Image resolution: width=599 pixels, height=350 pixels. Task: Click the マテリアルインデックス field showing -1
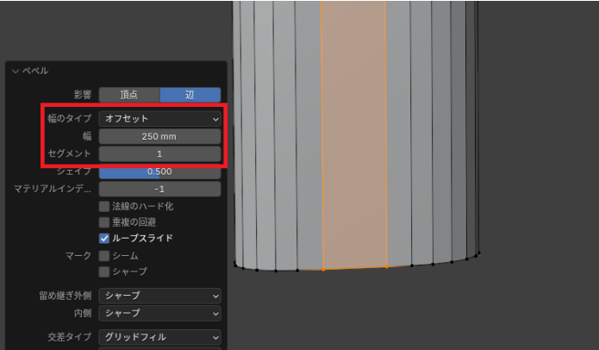point(159,189)
